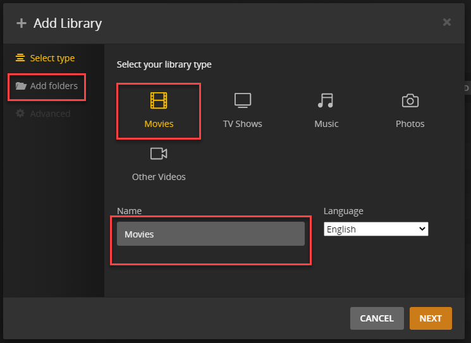Select the Movies film strip icon
Viewport: 471px width, 343px height.
pyautogui.click(x=159, y=100)
